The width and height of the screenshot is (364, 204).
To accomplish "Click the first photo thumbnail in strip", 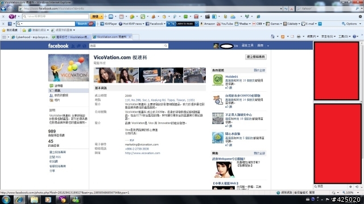I will click(105, 75).
